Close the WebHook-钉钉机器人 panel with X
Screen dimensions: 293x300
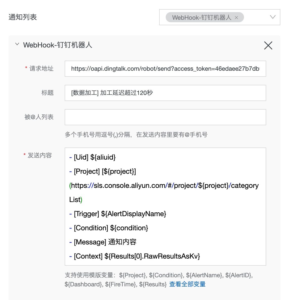[x=268, y=45]
